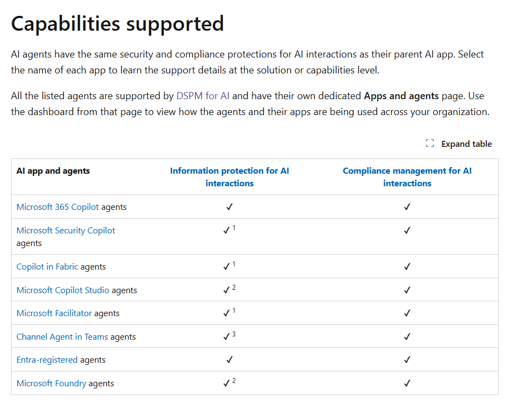Click footnote 1 next to Security Copilot checkmark
Screen dimensions: 512x406
coord(234,228)
